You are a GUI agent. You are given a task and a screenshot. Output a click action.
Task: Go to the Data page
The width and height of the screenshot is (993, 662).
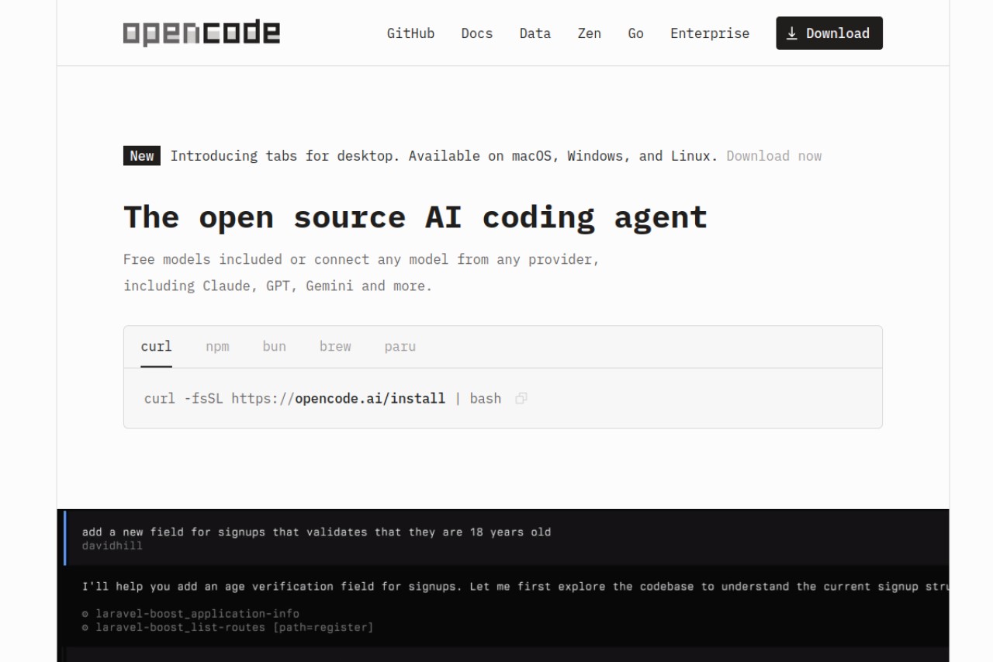(x=535, y=33)
